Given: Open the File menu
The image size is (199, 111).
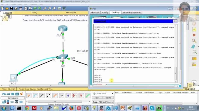Looking at the screenshot, I should coord(2,5).
